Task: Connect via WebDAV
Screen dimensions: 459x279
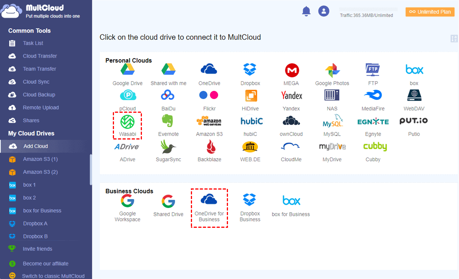Action: click(x=414, y=95)
